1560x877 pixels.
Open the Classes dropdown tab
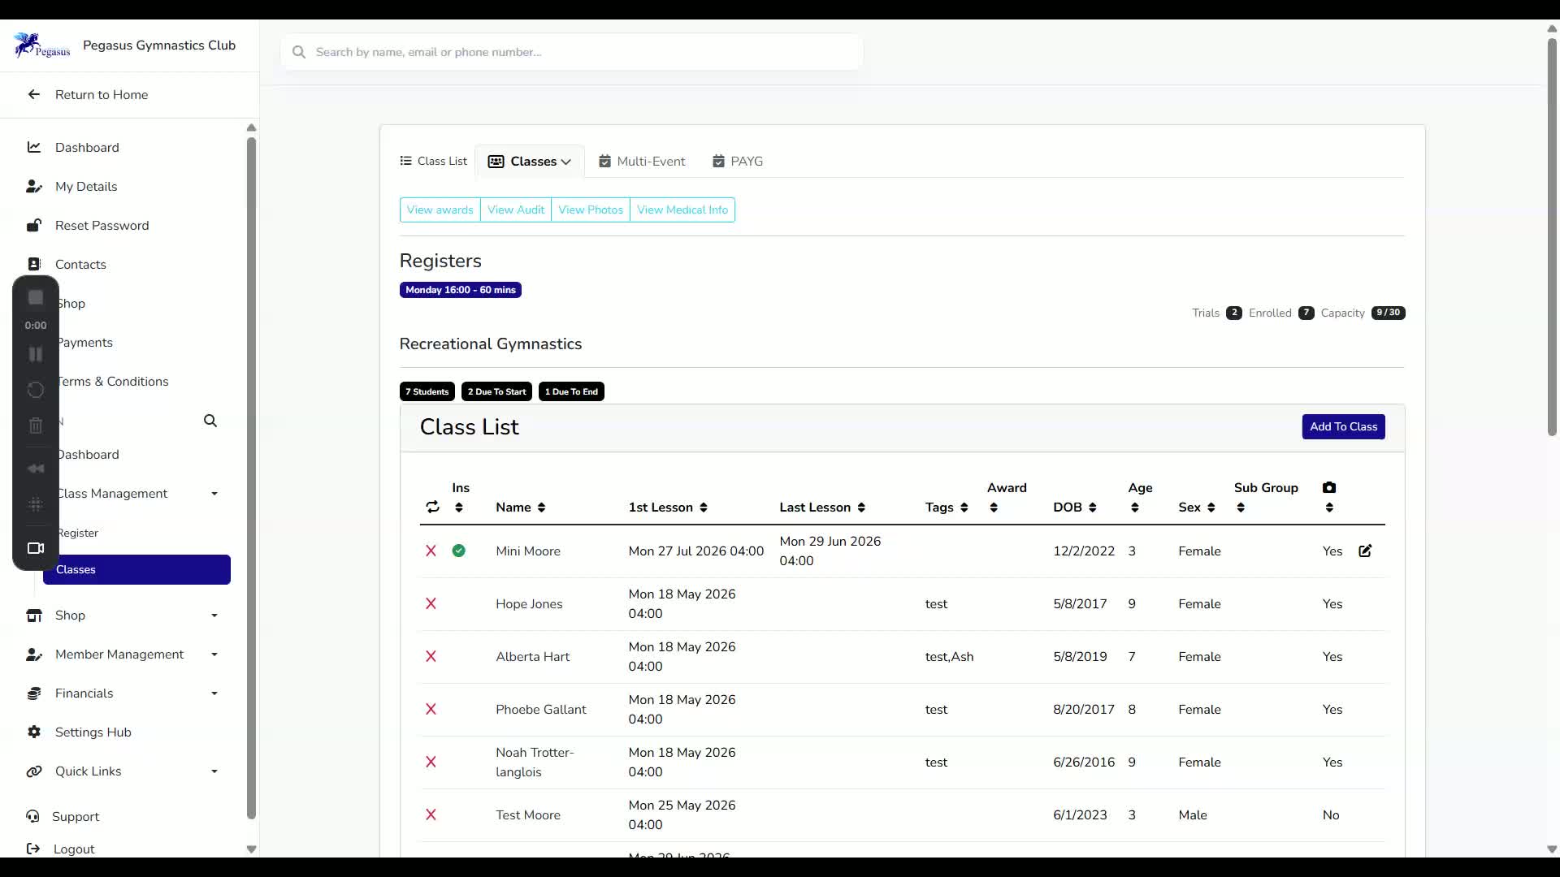point(530,162)
